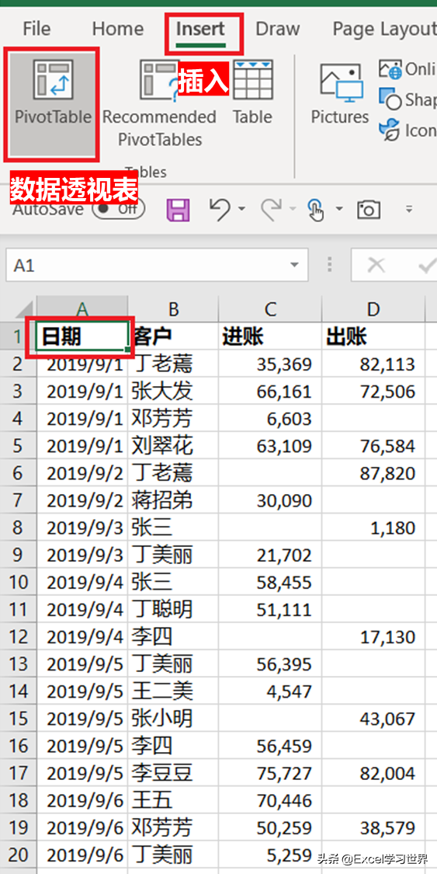Select column A header
Viewport: 437px width, 874px height.
82,309
